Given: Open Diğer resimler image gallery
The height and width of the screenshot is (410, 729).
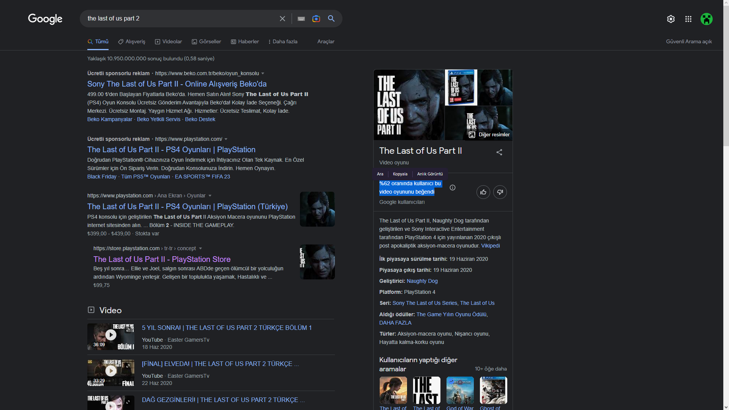Looking at the screenshot, I should click(489, 135).
